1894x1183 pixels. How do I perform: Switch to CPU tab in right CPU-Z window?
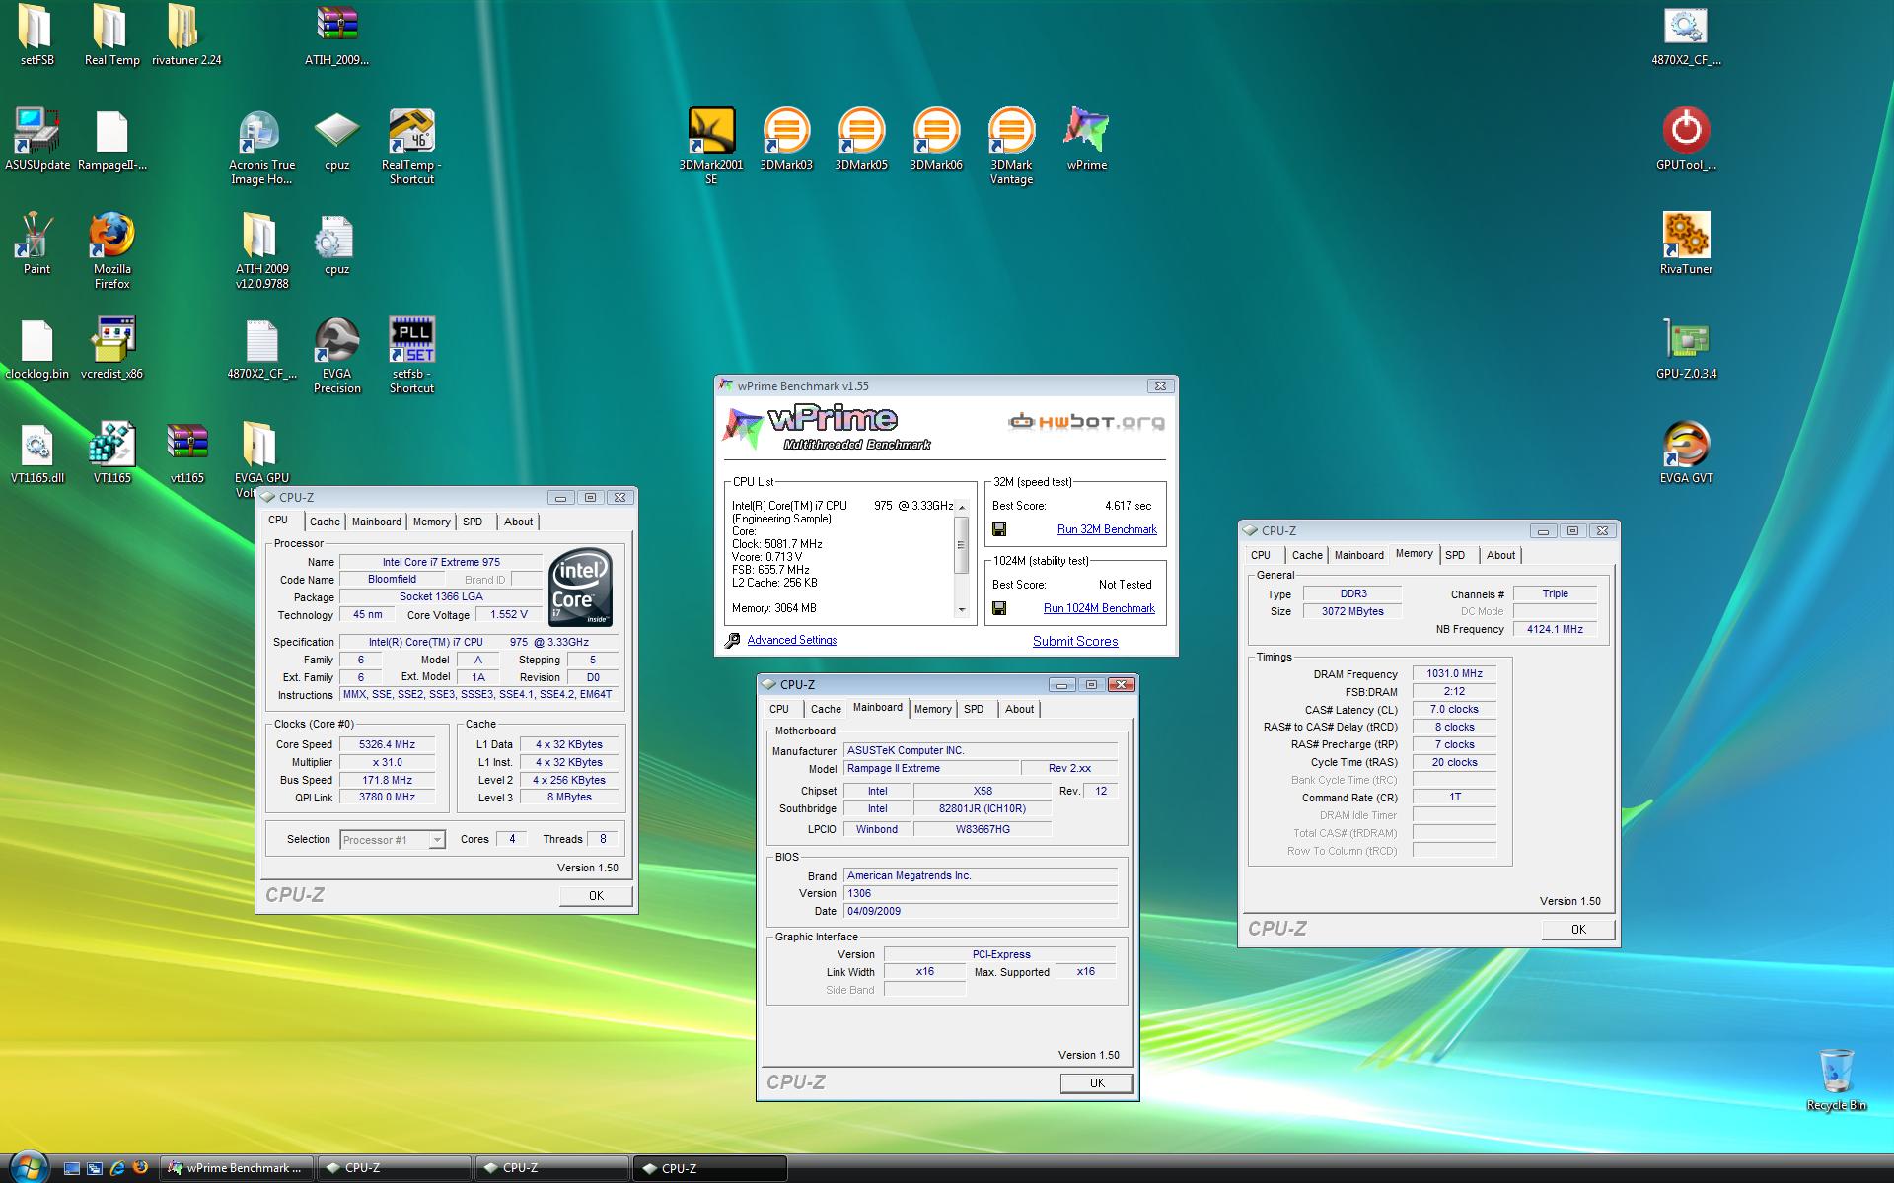pyautogui.click(x=1261, y=555)
